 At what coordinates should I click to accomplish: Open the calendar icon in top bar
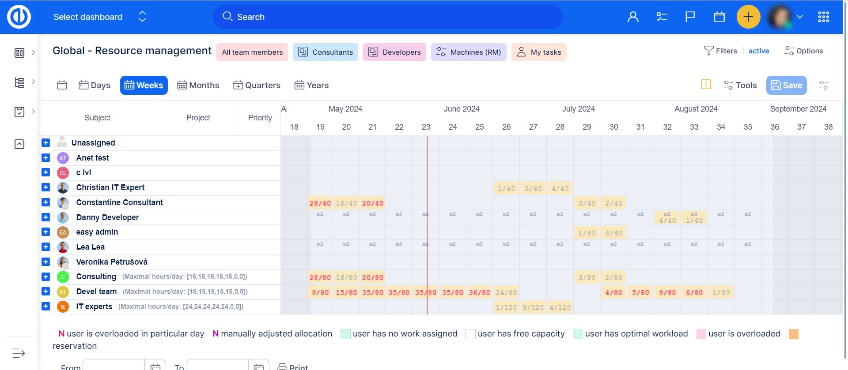[x=719, y=17]
